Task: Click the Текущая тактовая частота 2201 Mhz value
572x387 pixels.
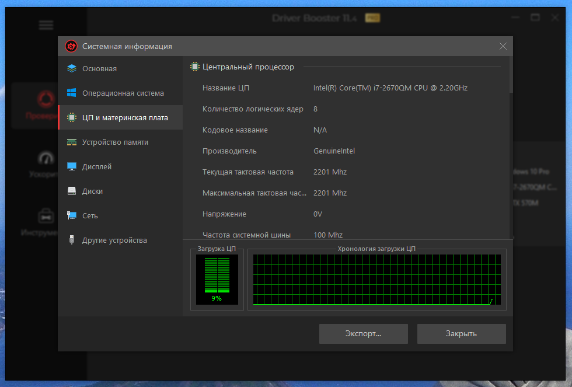Action: [330, 172]
